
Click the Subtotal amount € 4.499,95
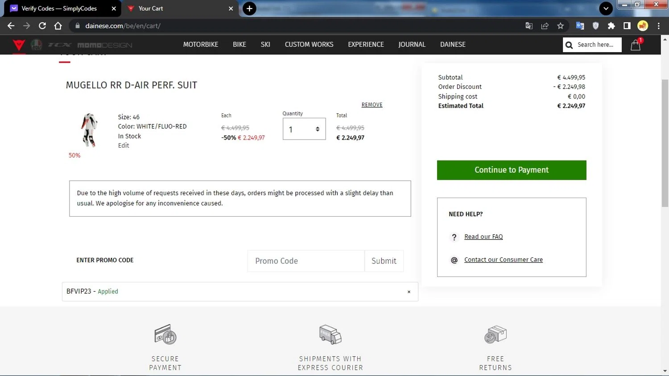pyautogui.click(x=571, y=78)
